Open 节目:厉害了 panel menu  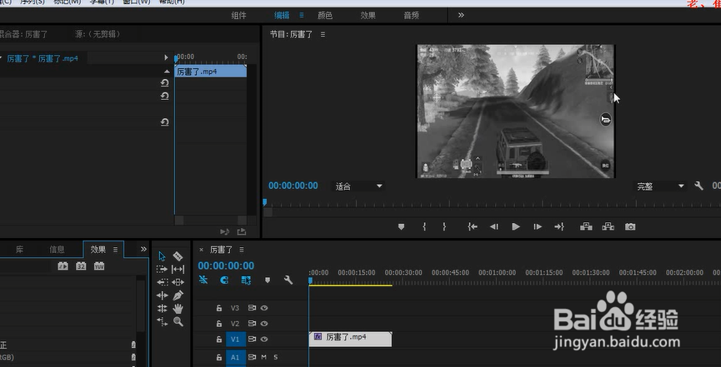click(x=323, y=34)
